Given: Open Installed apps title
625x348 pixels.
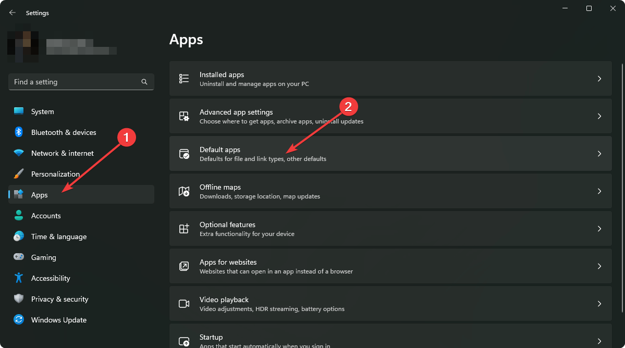Looking at the screenshot, I should (222, 74).
